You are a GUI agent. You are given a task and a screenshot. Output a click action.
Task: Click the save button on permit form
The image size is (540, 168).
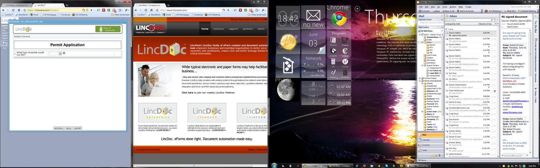pyautogui.click(x=69, y=128)
